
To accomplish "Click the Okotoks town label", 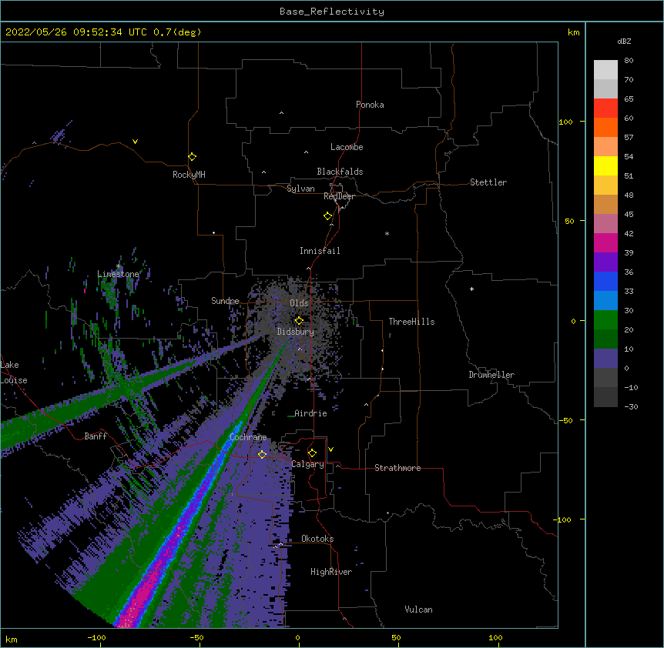I will (317, 539).
